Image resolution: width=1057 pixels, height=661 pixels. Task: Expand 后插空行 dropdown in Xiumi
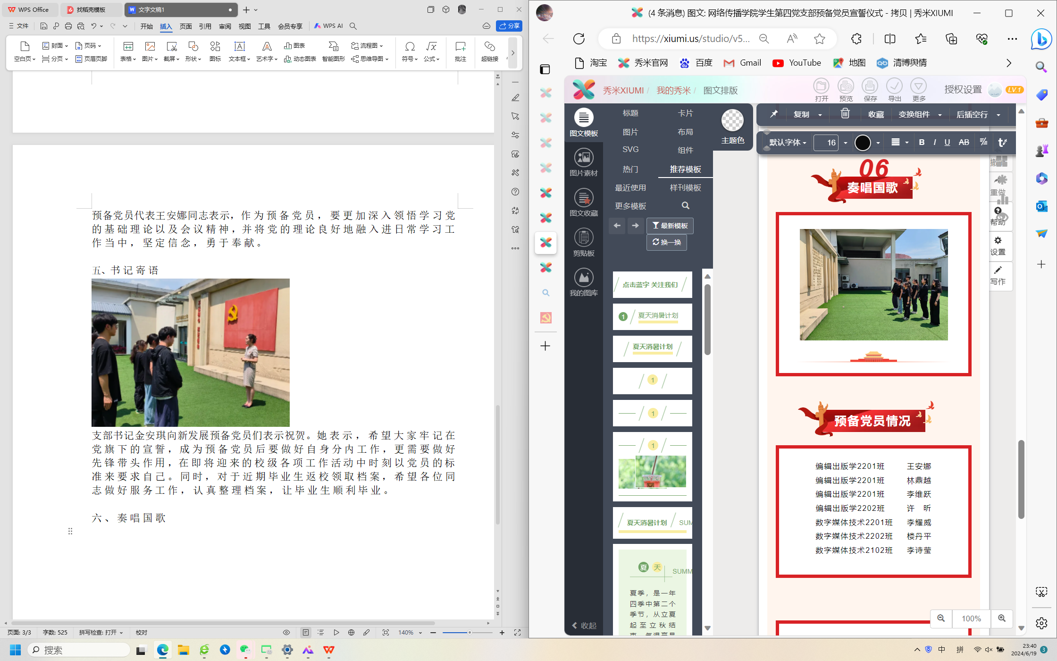tap(998, 115)
